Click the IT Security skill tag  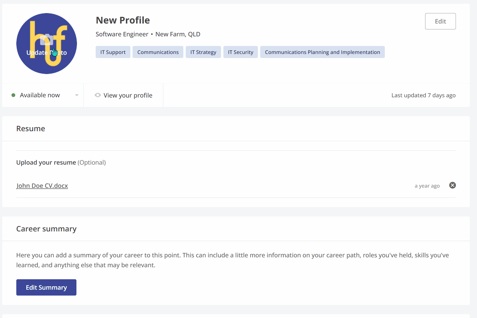tap(240, 52)
